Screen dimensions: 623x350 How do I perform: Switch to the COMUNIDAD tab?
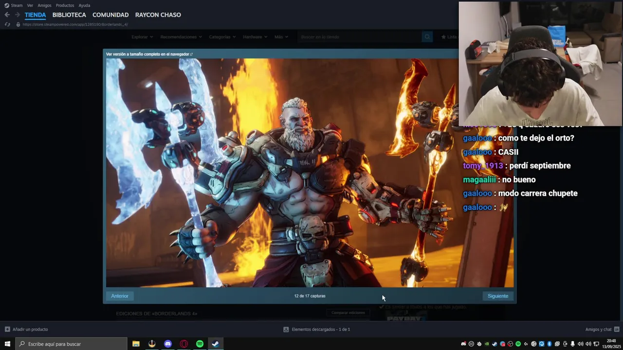110,15
